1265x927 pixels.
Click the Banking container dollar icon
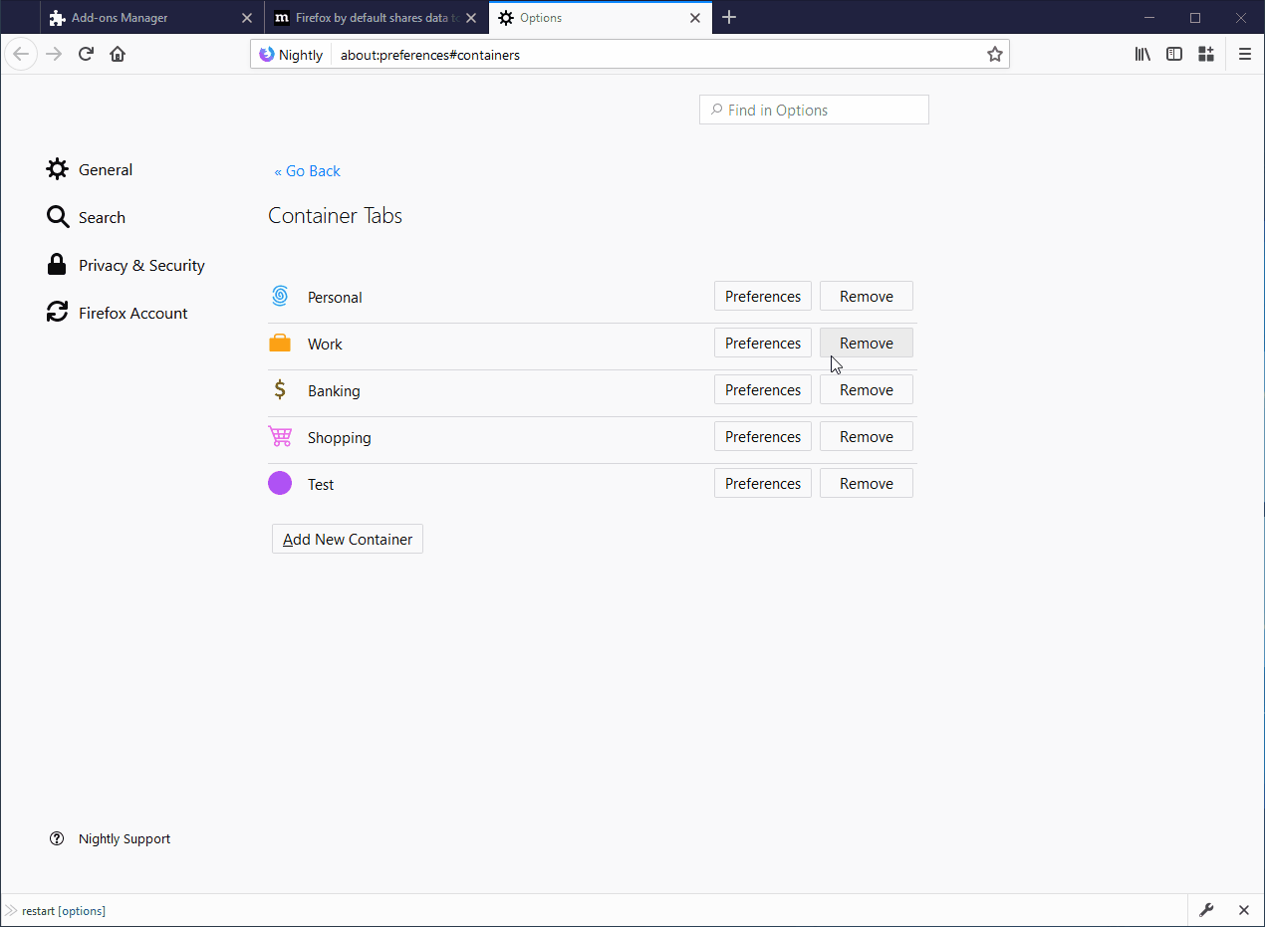pyautogui.click(x=280, y=389)
